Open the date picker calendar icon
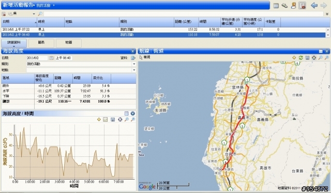 51,58
